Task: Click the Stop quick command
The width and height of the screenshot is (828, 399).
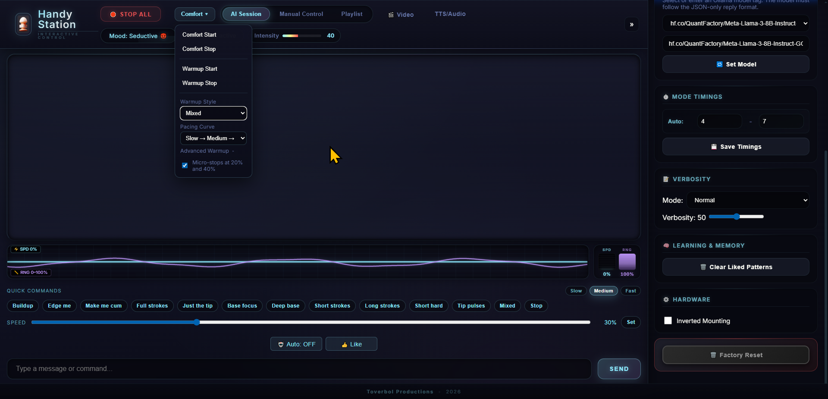Action: click(x=536, y=306)
